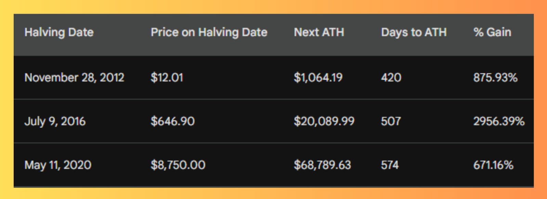Click the November 28, 2012 date cell
This screenshot has width=547, height=199.
tap(74, 78)
